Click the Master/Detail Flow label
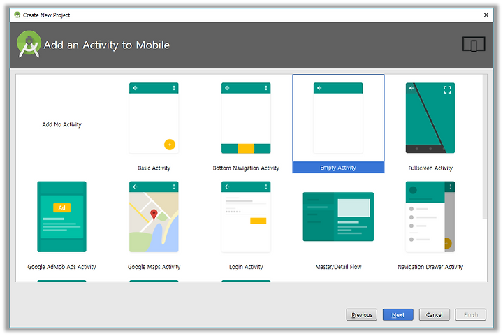503x336 pixels. pyautogui.click(x=338, y=267)
